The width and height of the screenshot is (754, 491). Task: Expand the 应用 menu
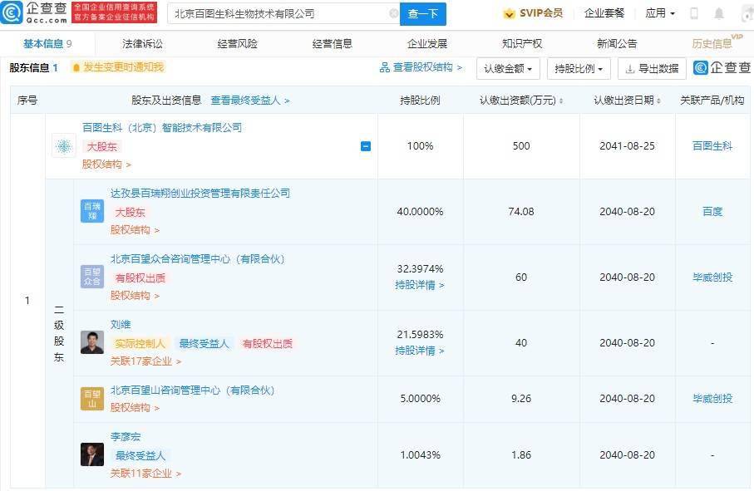click(660, 13)
